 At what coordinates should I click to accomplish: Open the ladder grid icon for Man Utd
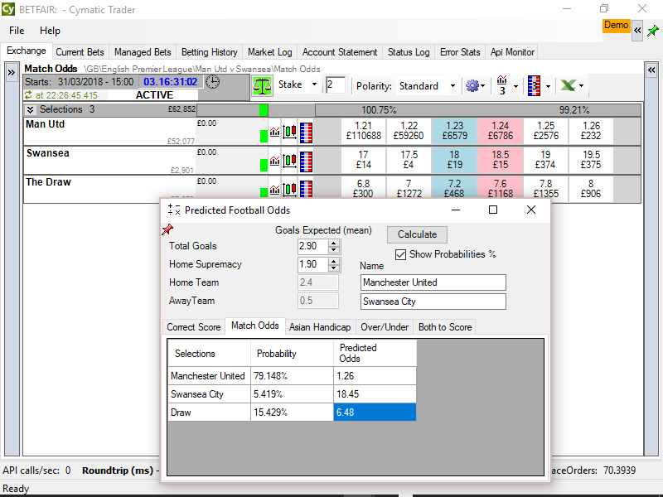click(x=307, y=132)
